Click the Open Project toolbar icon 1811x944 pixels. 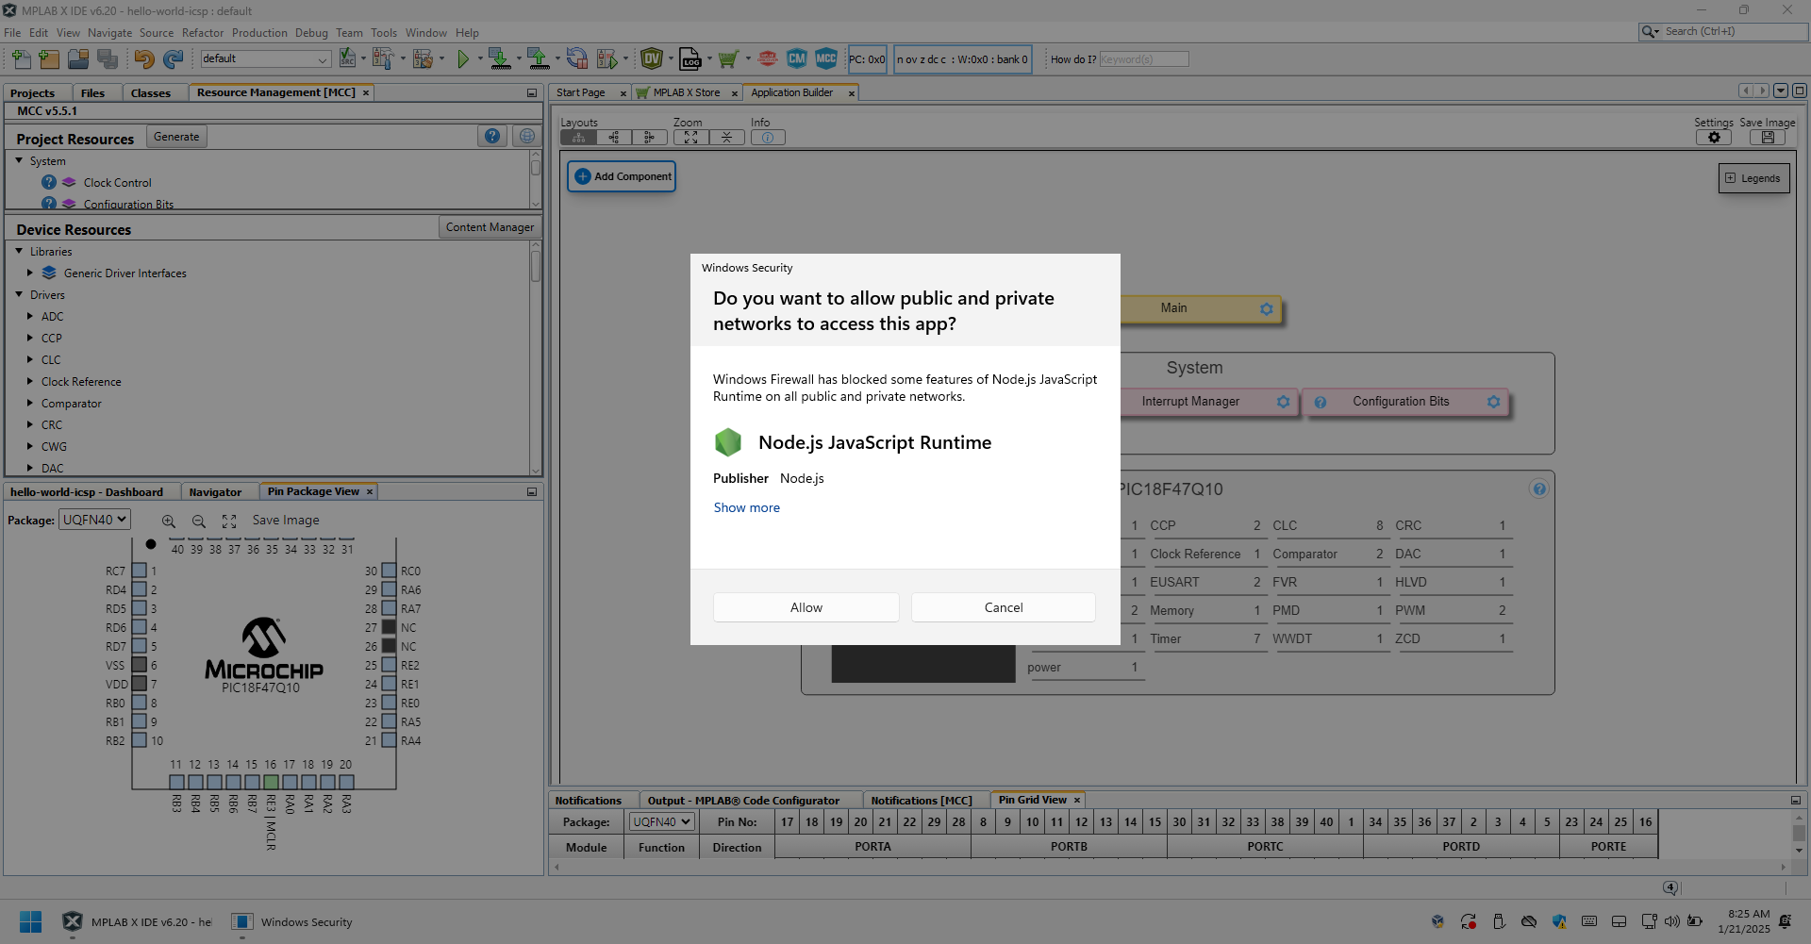(x=78, y=59)
